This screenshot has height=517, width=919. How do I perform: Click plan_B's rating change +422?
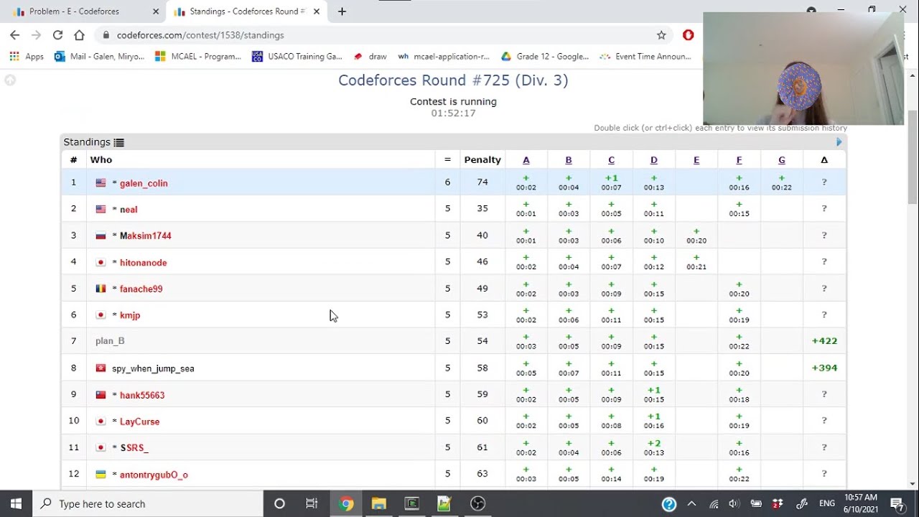[824, 341]
